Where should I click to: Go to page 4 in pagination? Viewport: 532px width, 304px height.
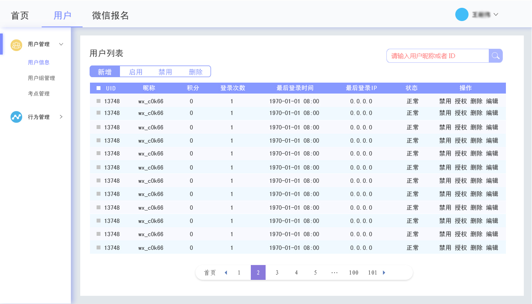pos(296,273)
